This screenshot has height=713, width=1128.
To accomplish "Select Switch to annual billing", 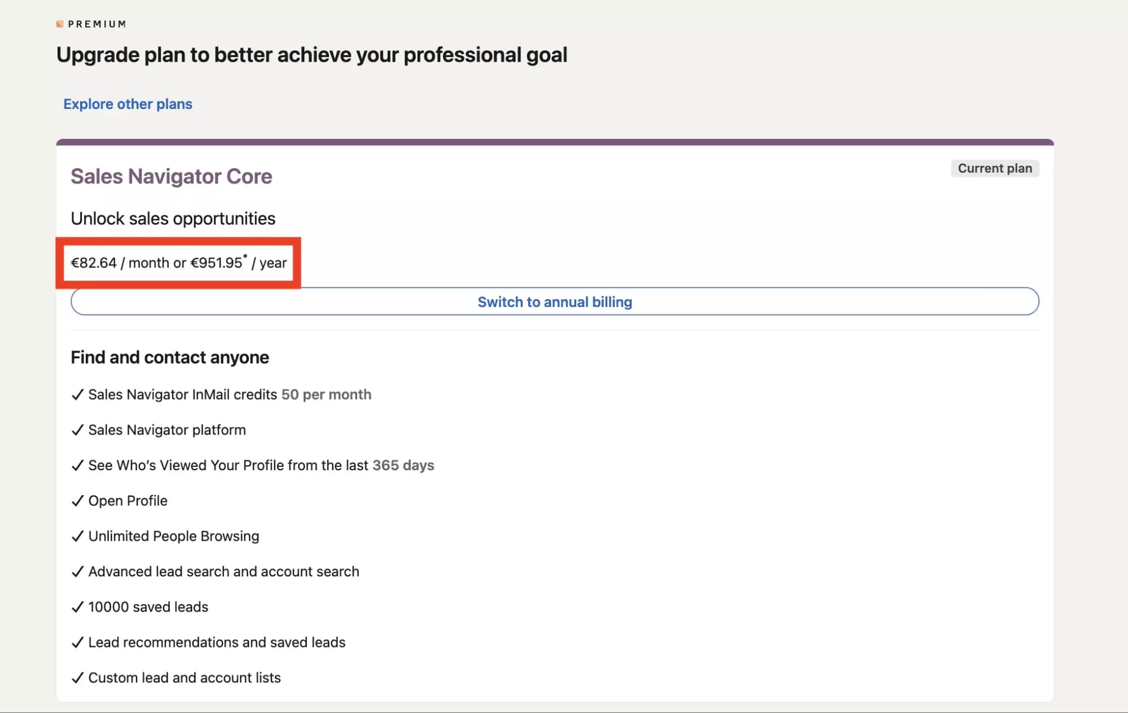I will click(x=555, y=301).
